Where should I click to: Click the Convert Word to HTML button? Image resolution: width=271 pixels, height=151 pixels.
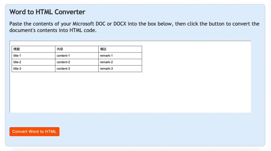34,131
